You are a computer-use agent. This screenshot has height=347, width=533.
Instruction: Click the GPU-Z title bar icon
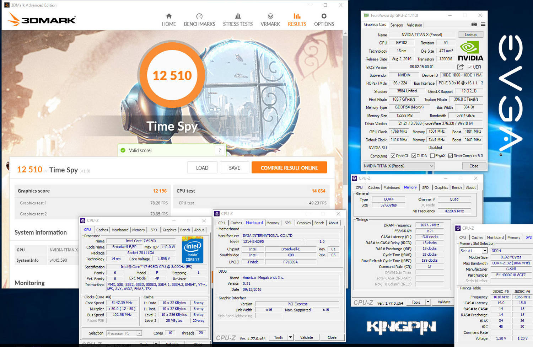click(x=366, y=15)
